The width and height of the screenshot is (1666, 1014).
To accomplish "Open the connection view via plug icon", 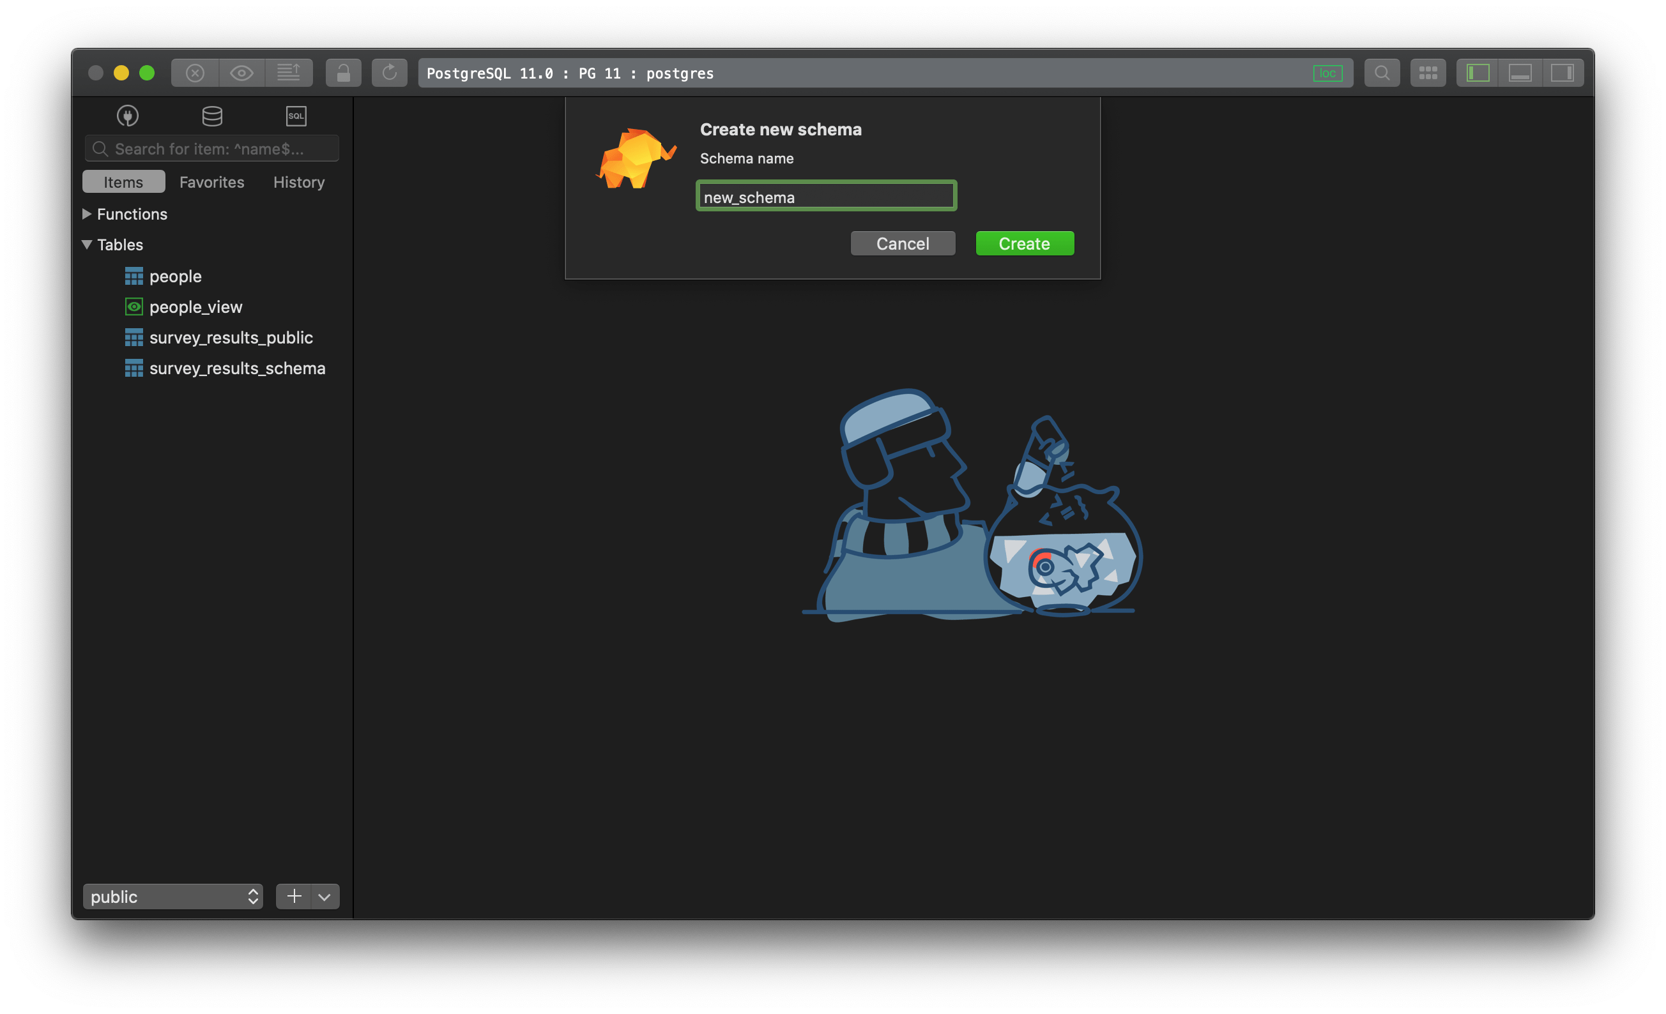I will (x=127, y=116).
